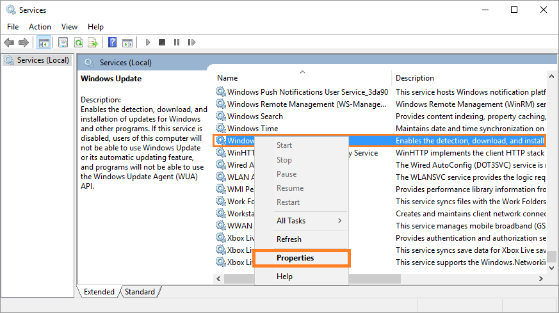The width and height of the screenshot is (559, 313).
Task: Choose Resume in the context menu
Action: coord(301,188)
